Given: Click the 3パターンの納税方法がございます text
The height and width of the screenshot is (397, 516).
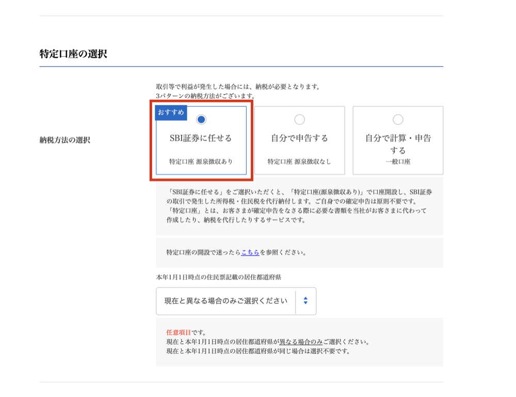Looking at the screenshot, I should click(205, 96).
